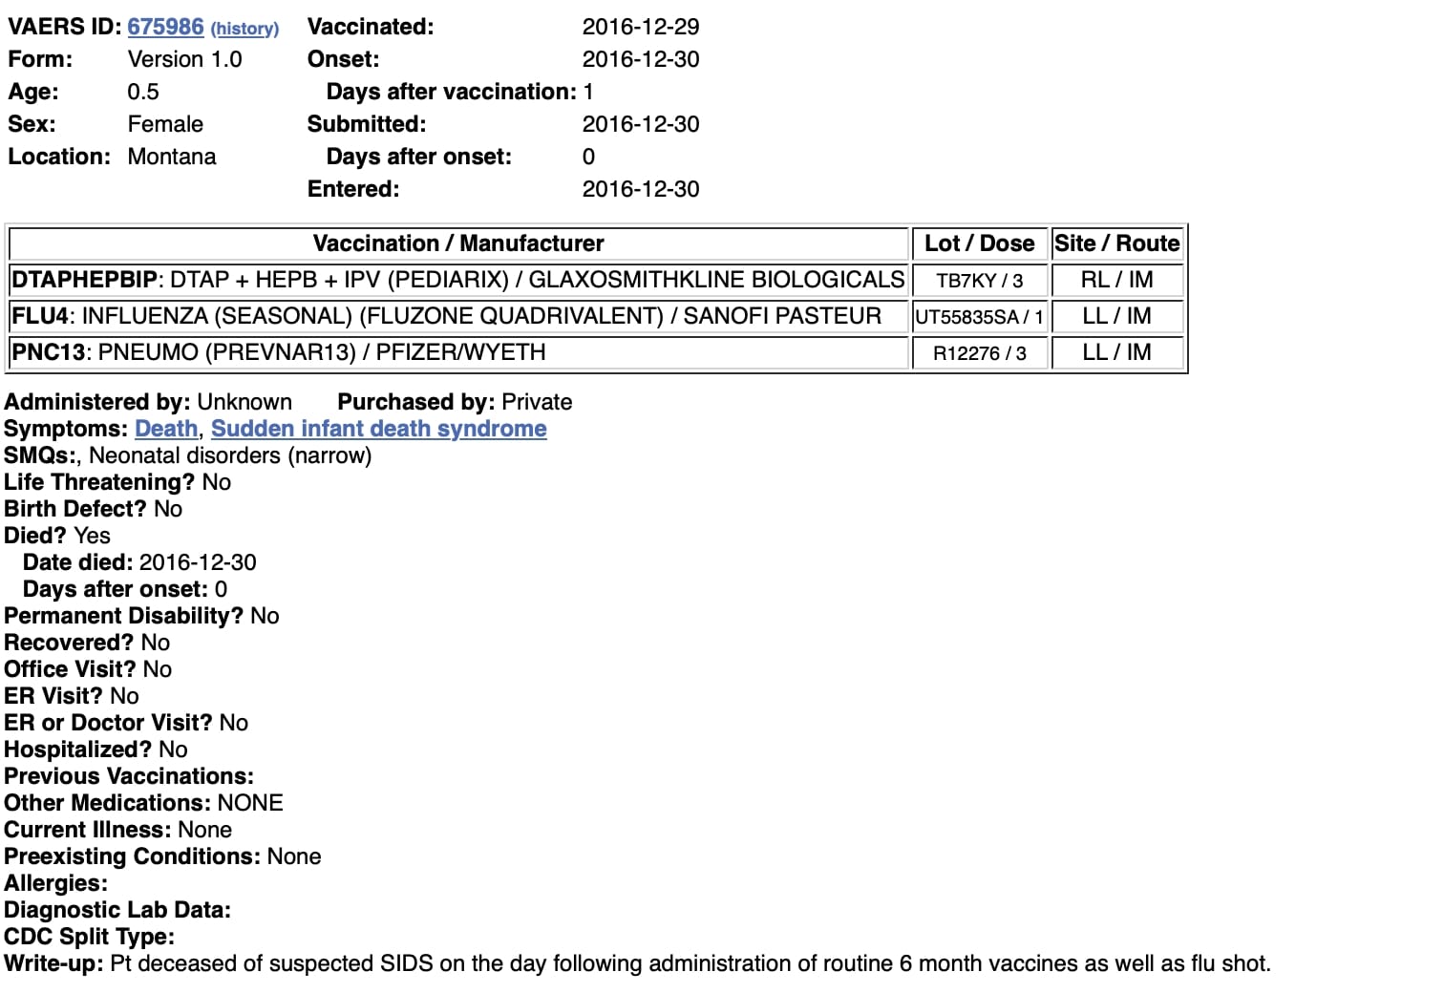Image resolution: width=1444 pixels, height=993 pixels.
Task: Click the Permanent Disability? No line
Action: [x=141, y=616]
